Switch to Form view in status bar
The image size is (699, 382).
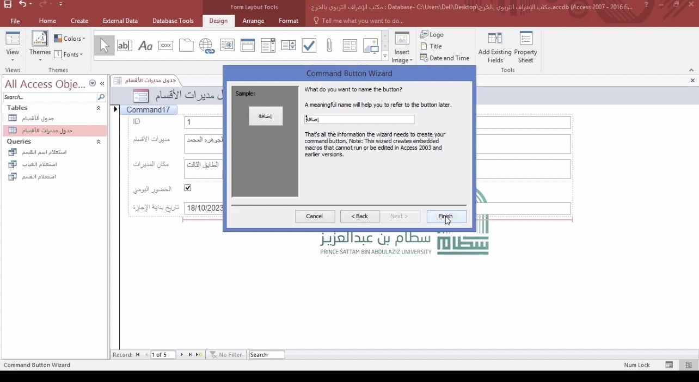tap(669, 365)
